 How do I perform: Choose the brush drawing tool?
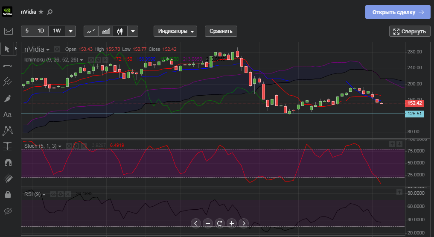7,98
